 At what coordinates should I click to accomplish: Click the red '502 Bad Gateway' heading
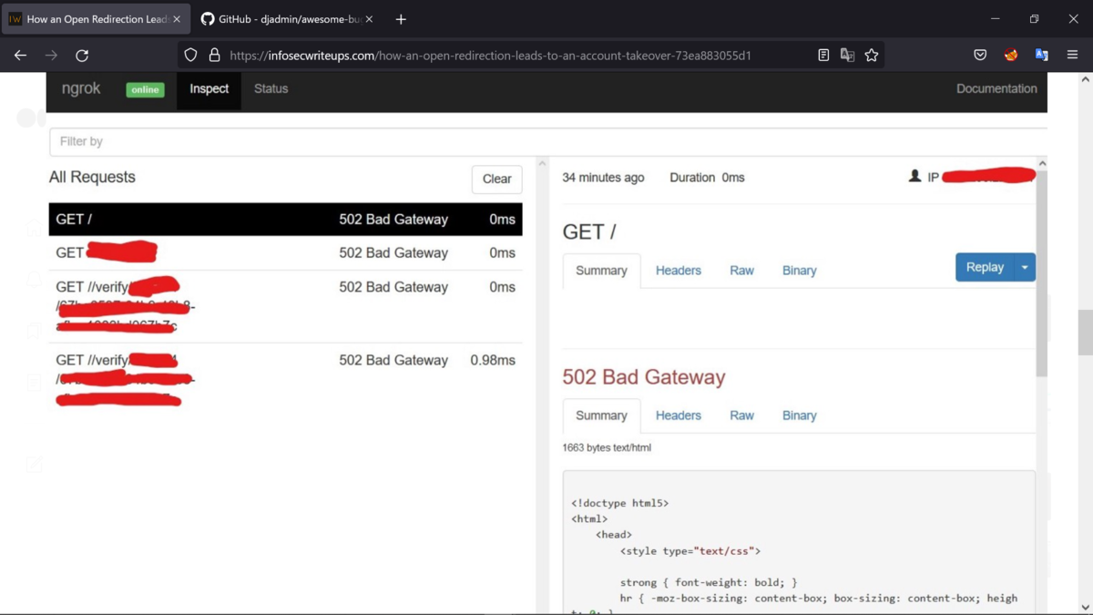[x=643, y=377]
